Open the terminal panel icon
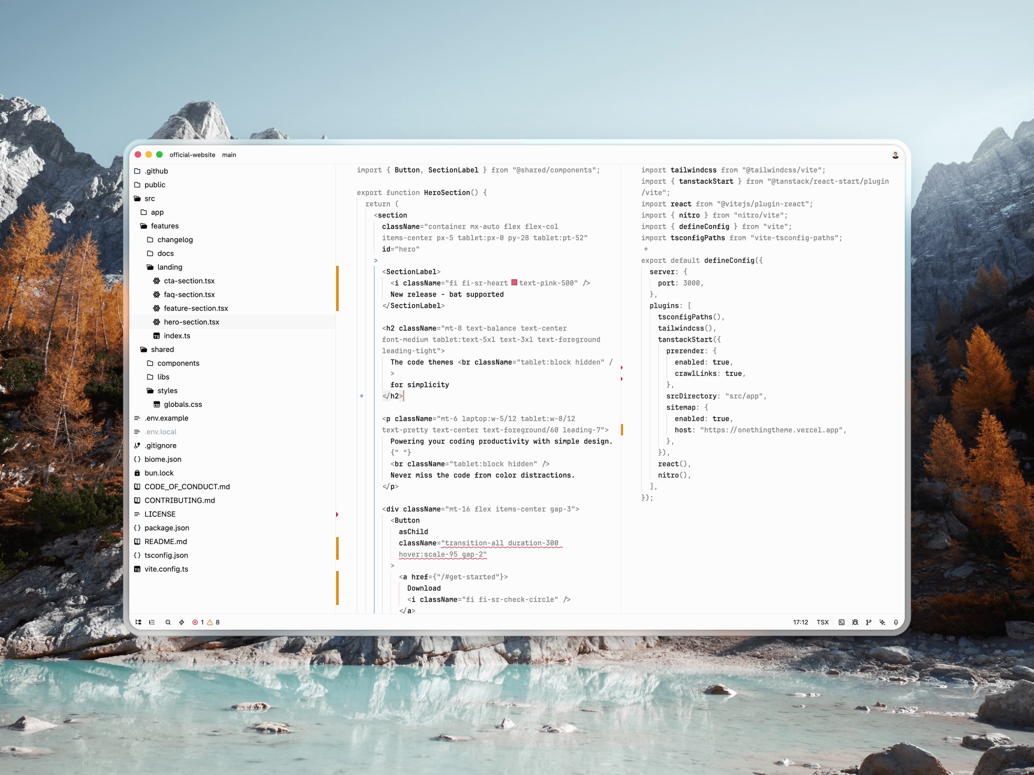The image size is (1034, 775). [x=841, y=622]
